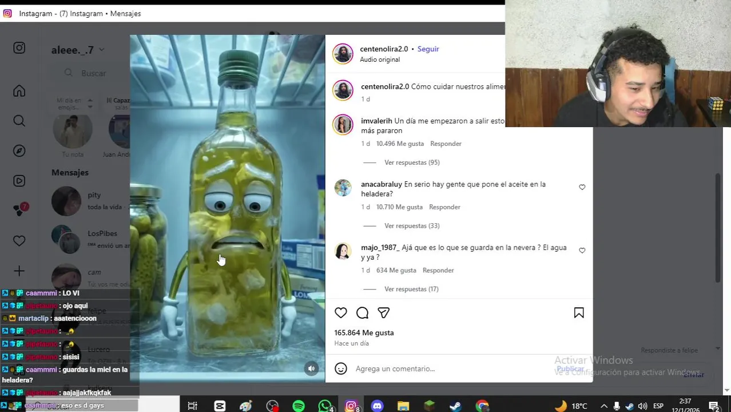
Task: Open Task View in taskbar
Action: click(x=193, y=406)
